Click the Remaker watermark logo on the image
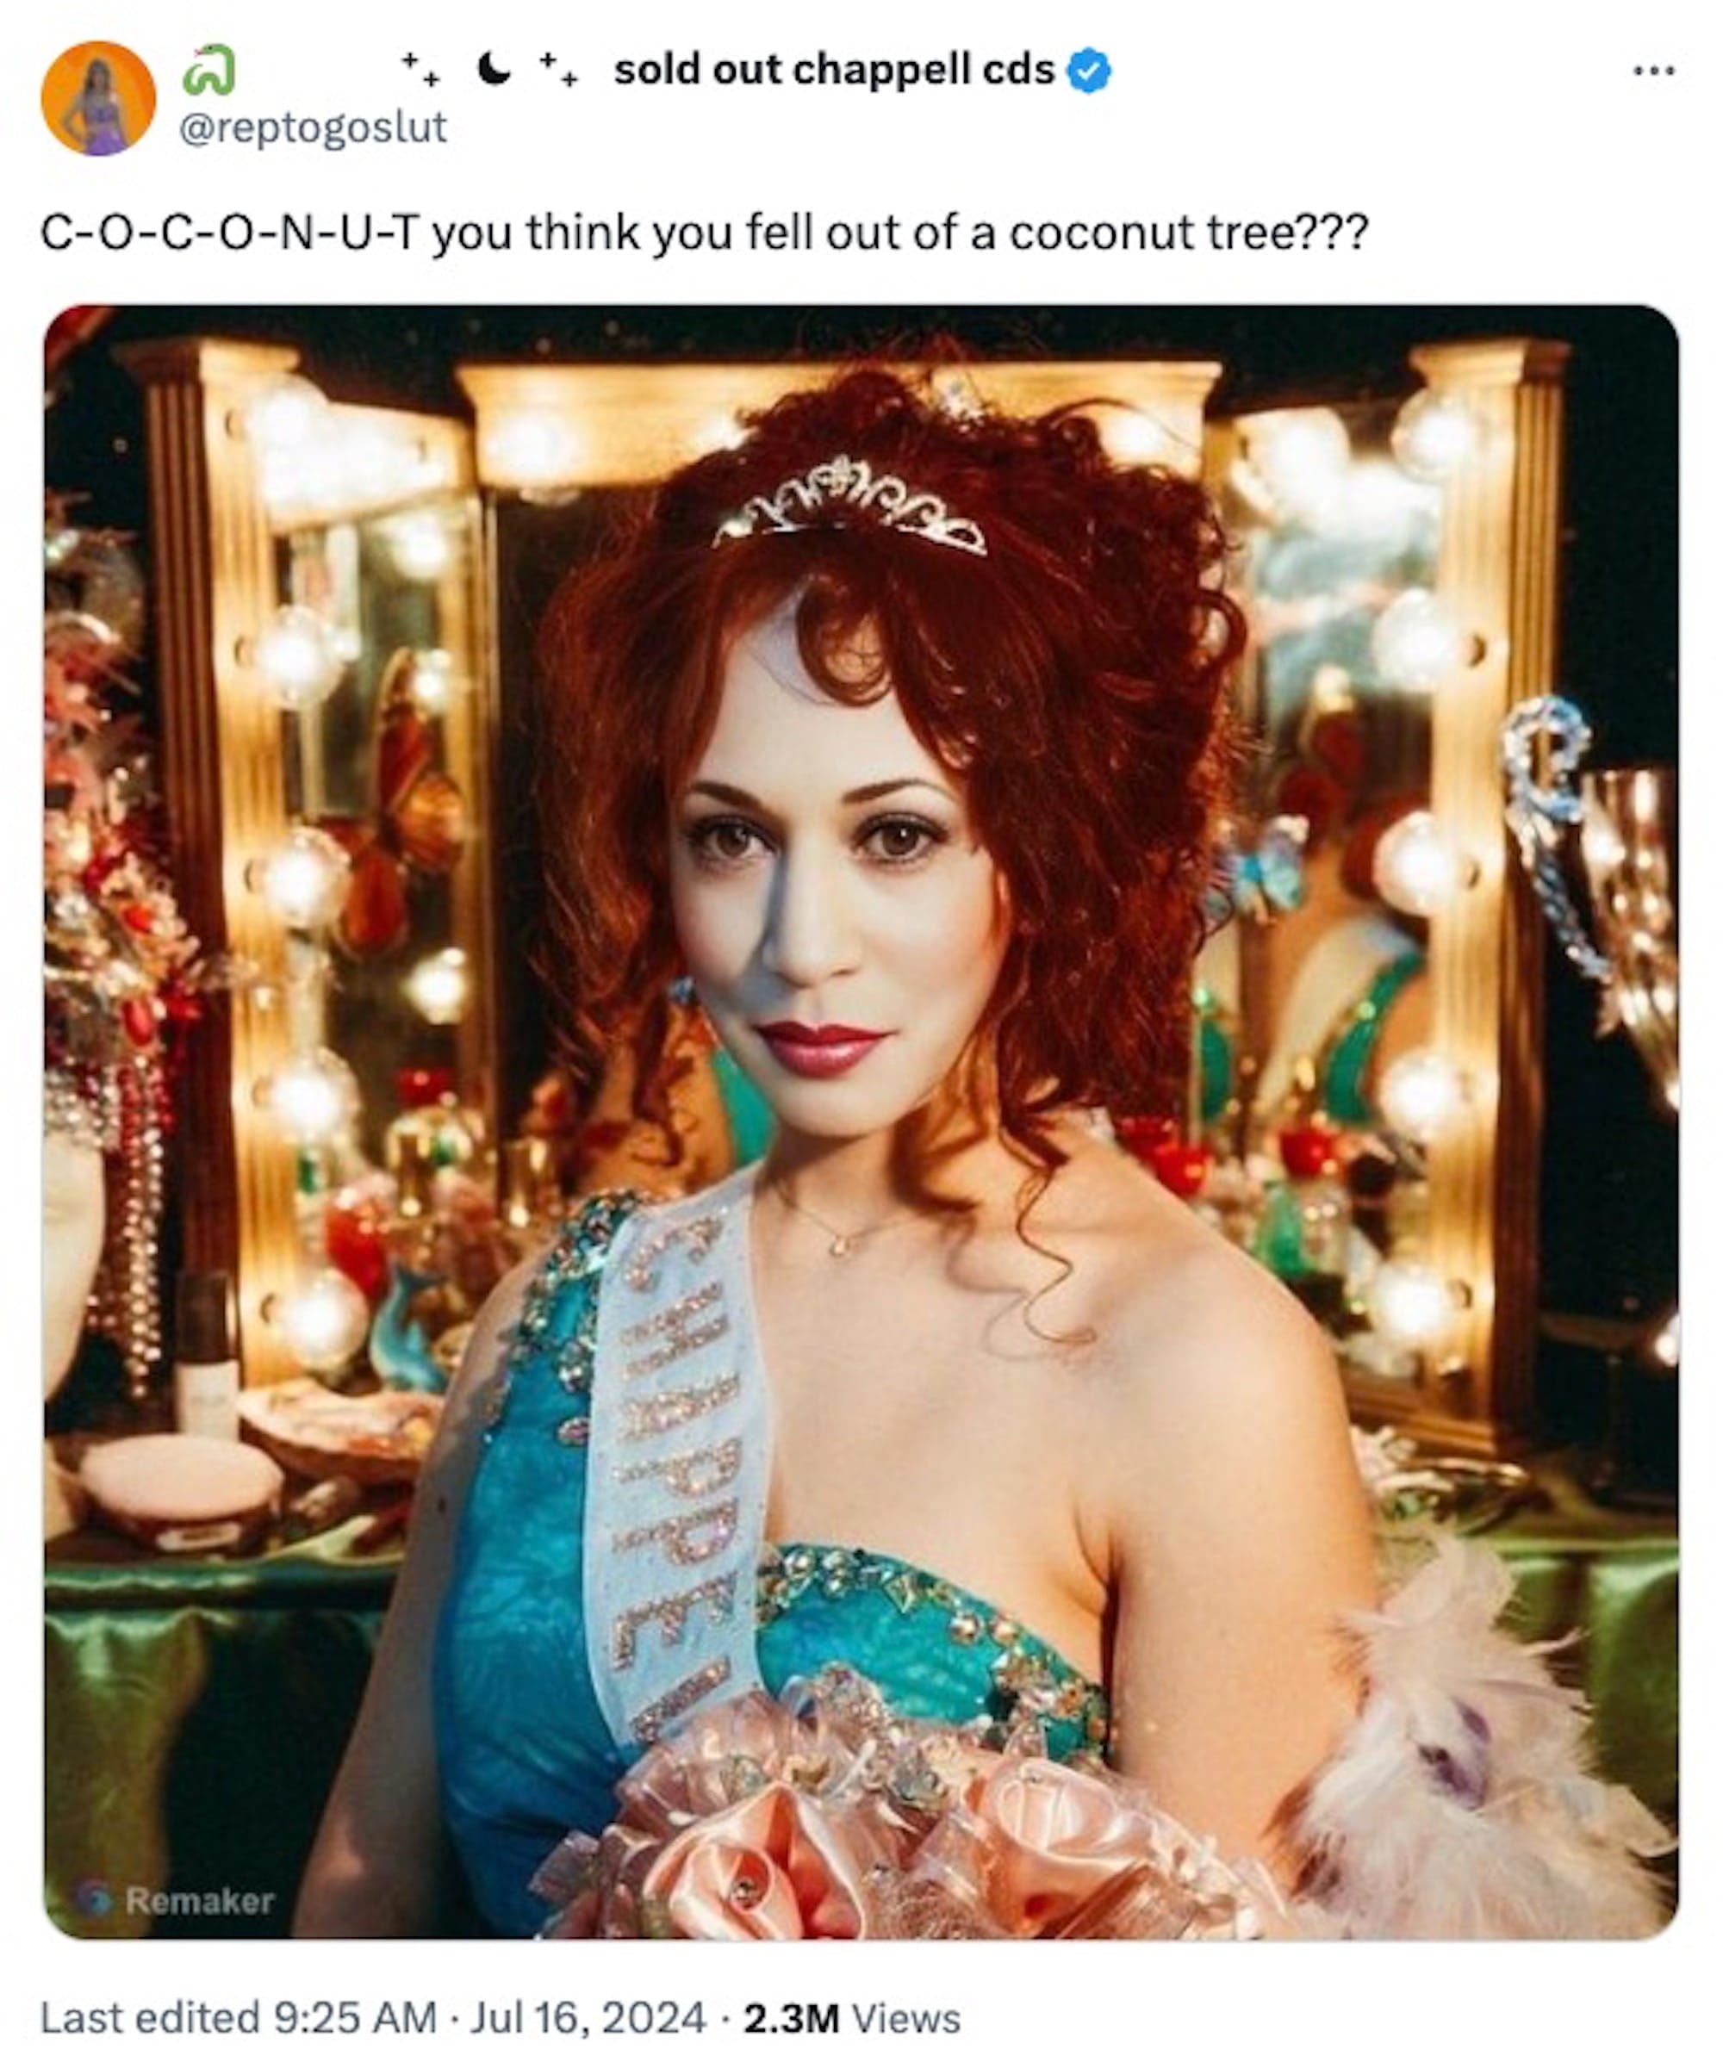Image resolution: width=1723 pixels, height=2062 pixels. coord(177,1901)
